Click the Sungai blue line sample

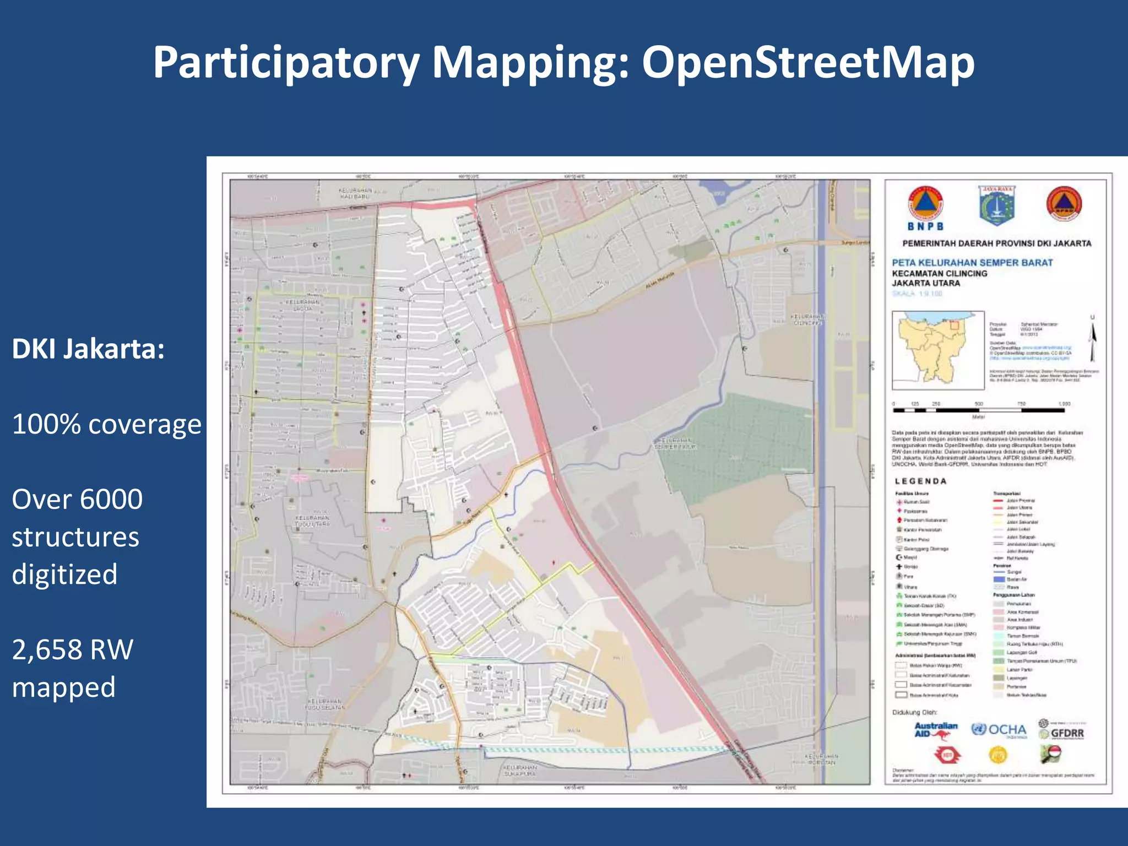click(x=999, y=572)
